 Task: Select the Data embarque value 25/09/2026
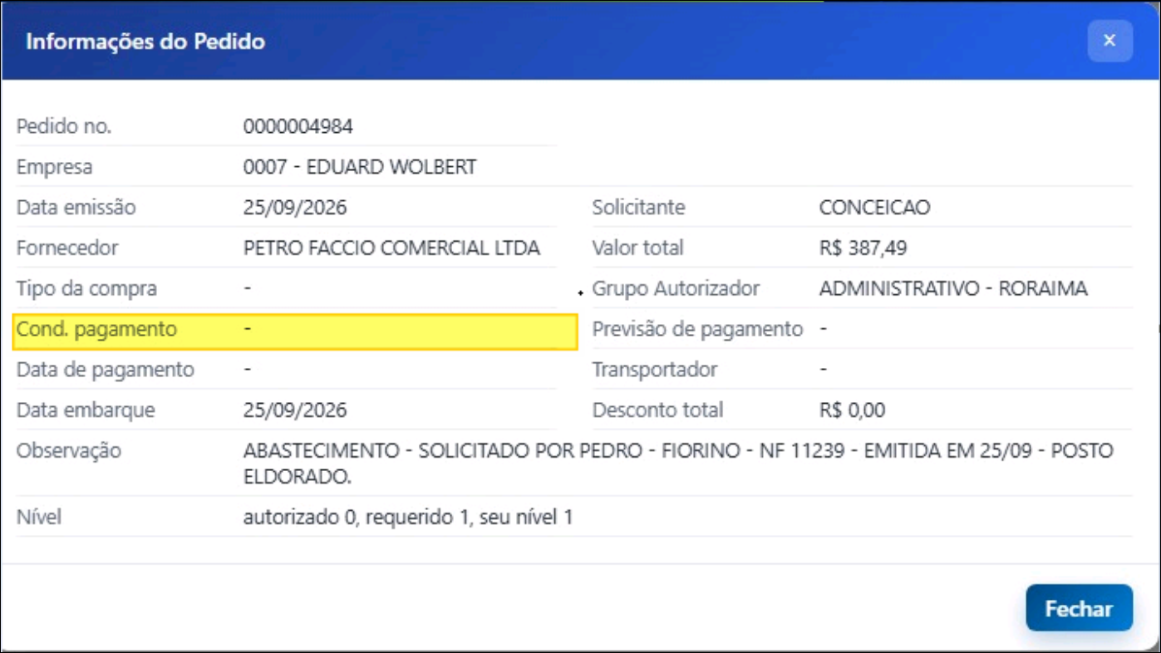[295, 410]
